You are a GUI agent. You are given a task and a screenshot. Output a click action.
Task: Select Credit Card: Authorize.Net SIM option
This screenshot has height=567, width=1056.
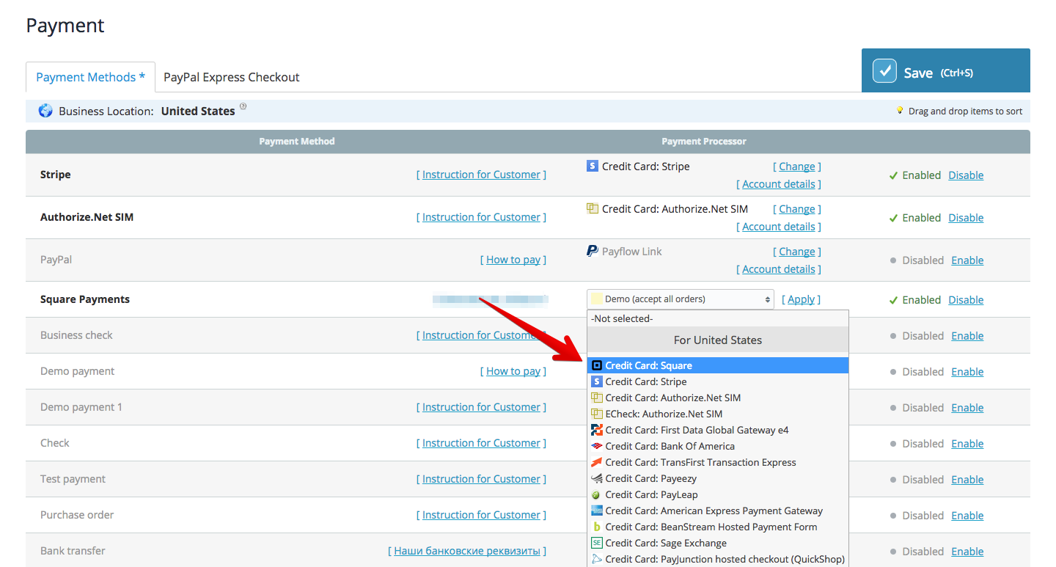point(718,398)
